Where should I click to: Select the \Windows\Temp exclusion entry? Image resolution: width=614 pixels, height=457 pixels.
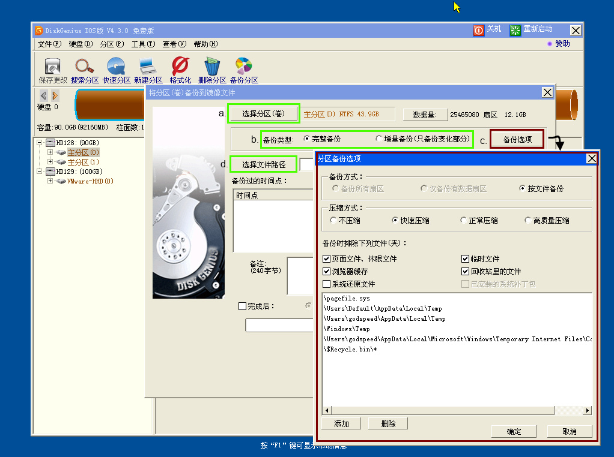pos(347,329)
